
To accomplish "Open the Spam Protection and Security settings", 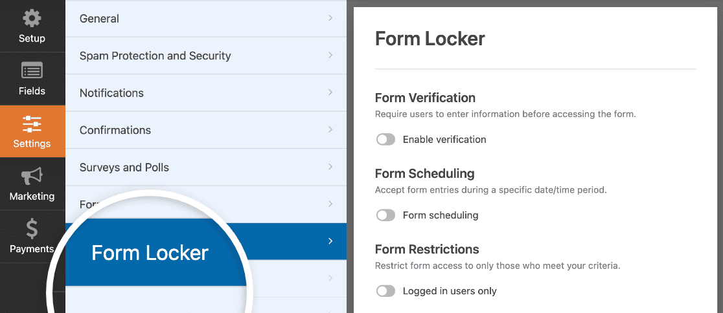I will point(155,56).
